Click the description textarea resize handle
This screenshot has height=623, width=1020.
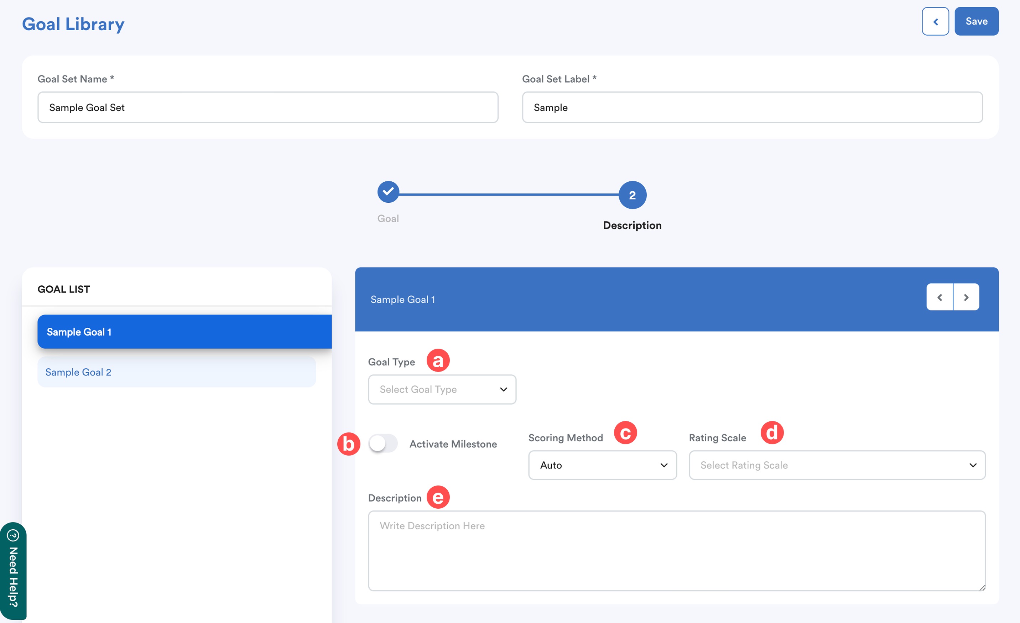click(x=982, y=588)
